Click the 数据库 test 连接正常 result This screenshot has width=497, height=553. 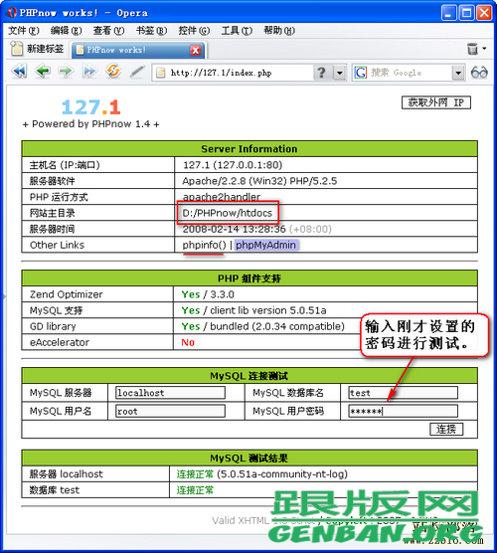point(195,490)
